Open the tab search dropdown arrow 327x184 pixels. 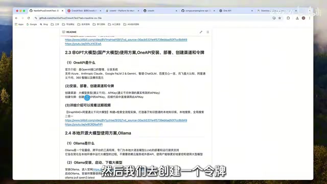[310, 11]
